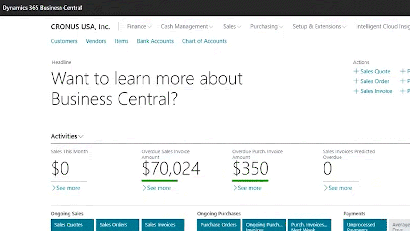Click the Business Central headline text
This screenshot has width=410, height=231.
(x=147, y=88)
